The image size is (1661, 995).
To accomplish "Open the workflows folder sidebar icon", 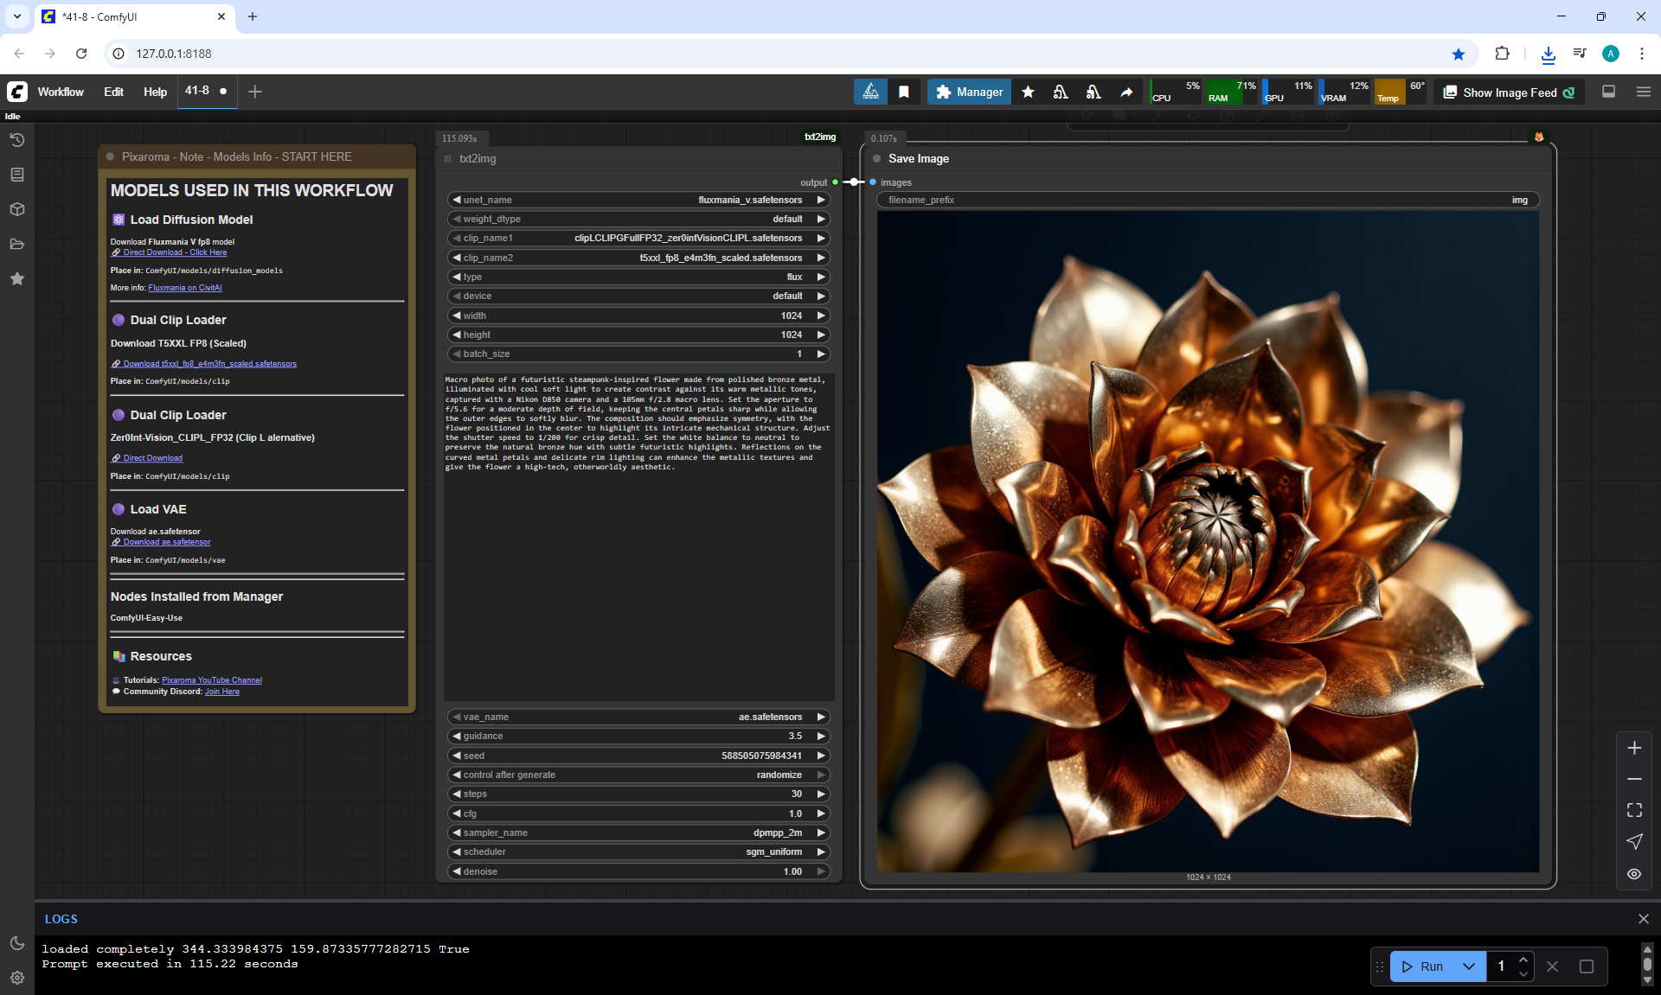I will click(17, 244).
